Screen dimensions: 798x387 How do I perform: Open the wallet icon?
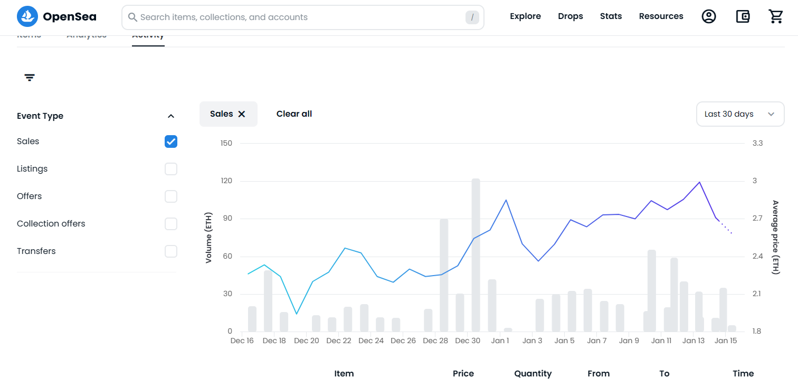pyautogui.click(x=743, y=17)
